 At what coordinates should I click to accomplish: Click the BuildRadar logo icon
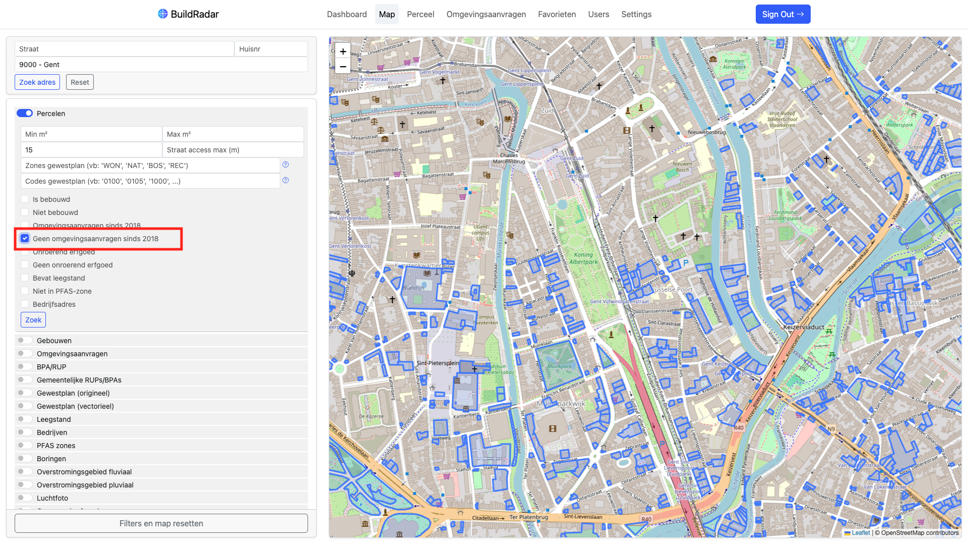pyautogui.click(x=162, y=14)
